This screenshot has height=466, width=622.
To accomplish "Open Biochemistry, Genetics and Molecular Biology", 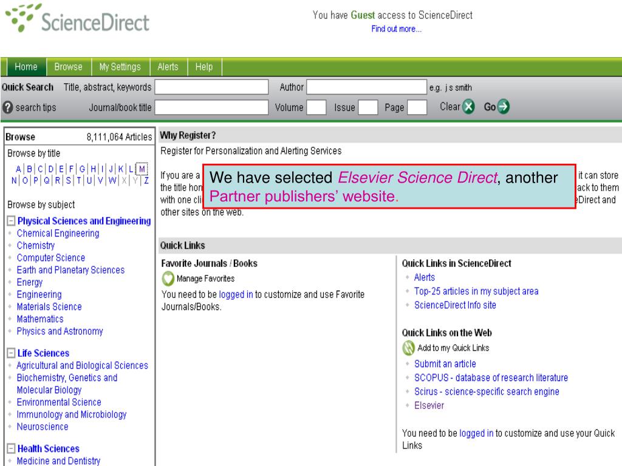I will click(67, 383).
